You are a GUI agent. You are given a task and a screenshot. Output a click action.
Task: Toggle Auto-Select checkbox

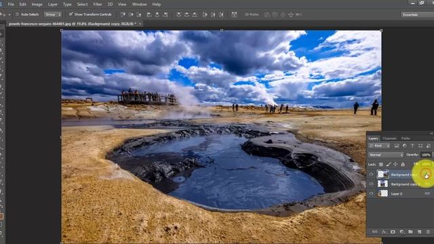tap(17, 14)
